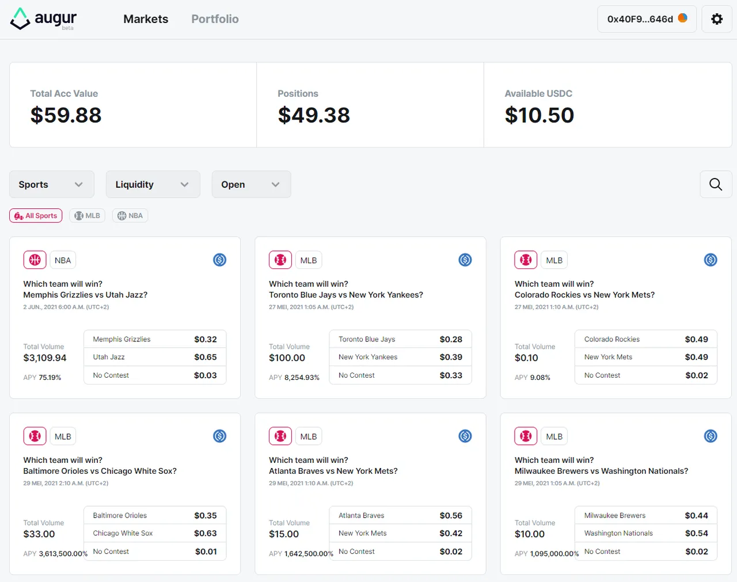Click MLB tag on Brewers vs Nationals card

[x=554, y=436]
